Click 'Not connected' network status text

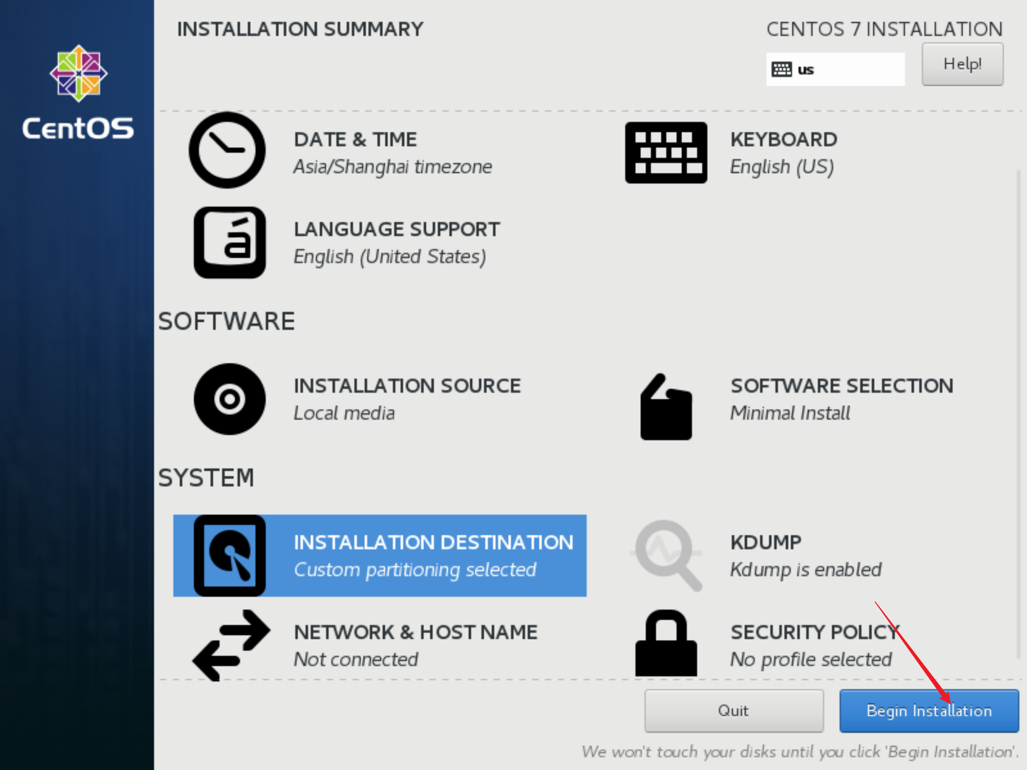point(356,660)
